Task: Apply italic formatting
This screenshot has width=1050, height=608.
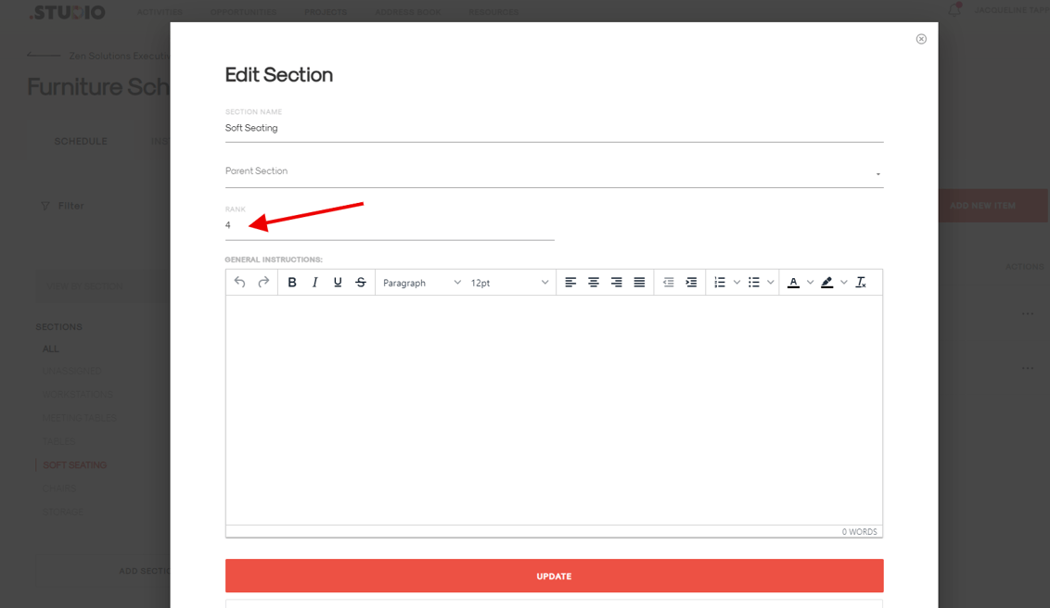Action: click(x=314, y=282)
